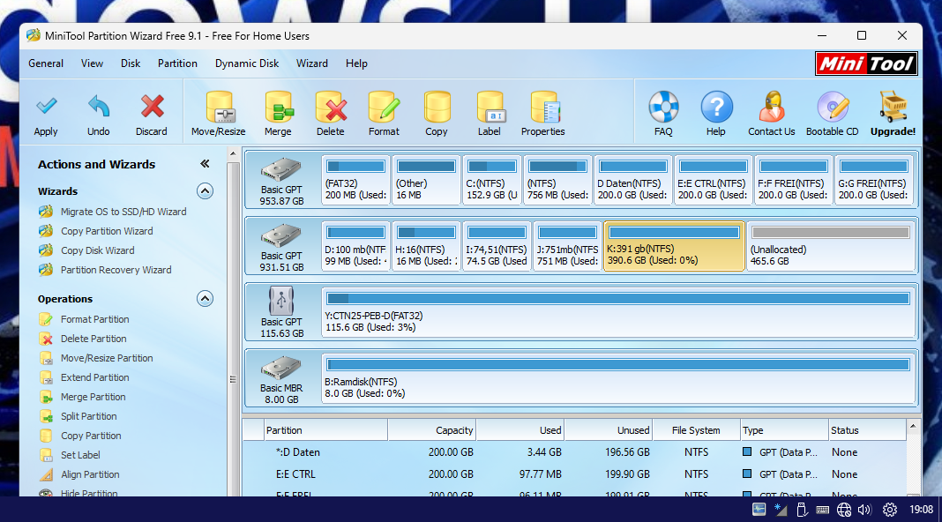
Task: Click the MiniTool logo
Action: [866, 63]
